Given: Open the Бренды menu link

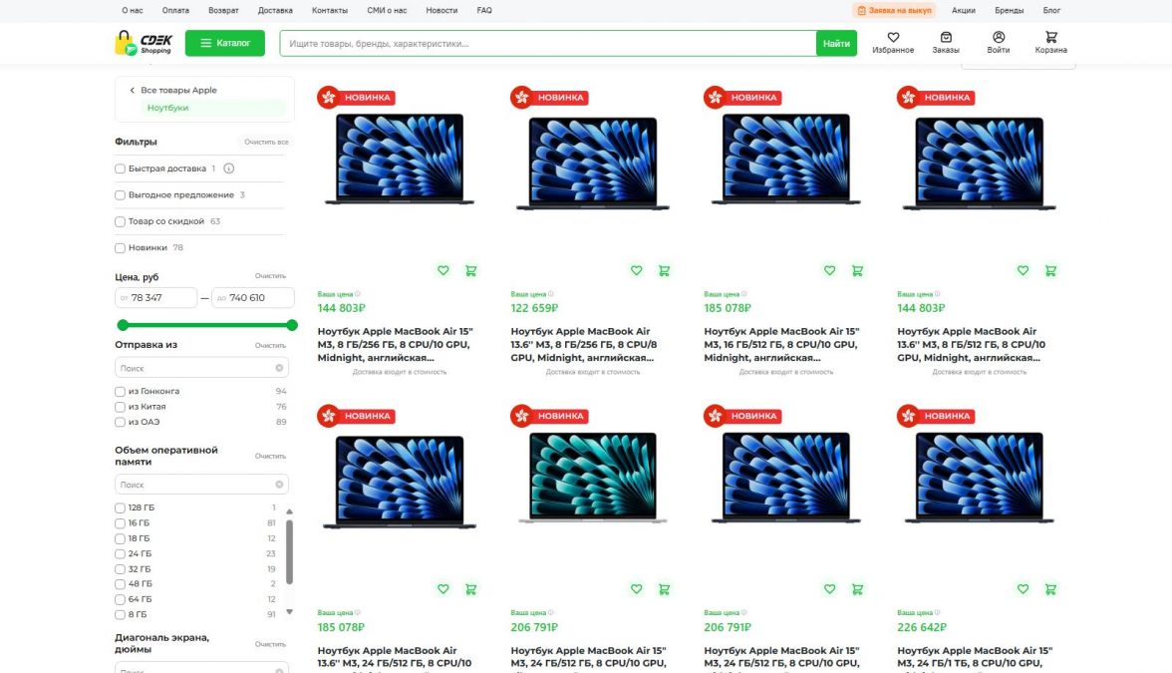Looking at the screenshot, I should [x=1009, y=10].
